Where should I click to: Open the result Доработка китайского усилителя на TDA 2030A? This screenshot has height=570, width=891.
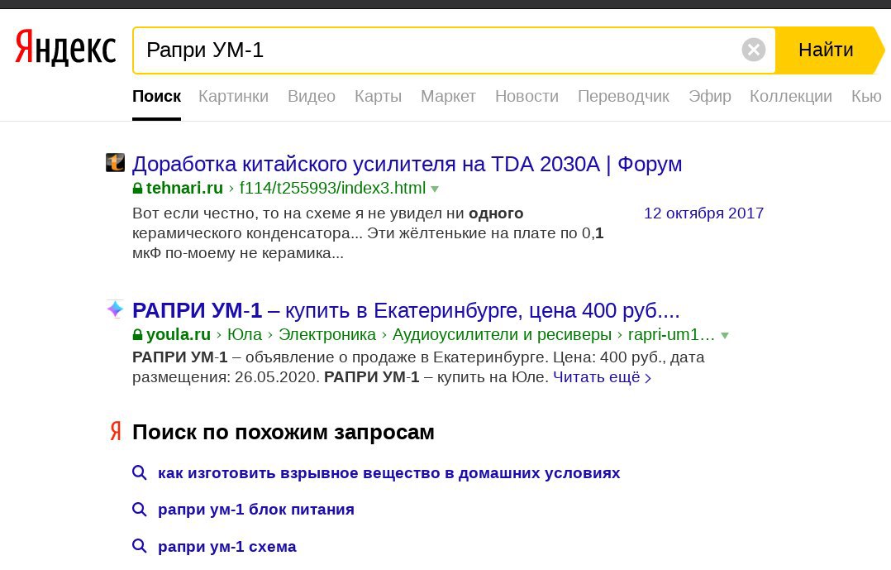[x=407, y=164]
